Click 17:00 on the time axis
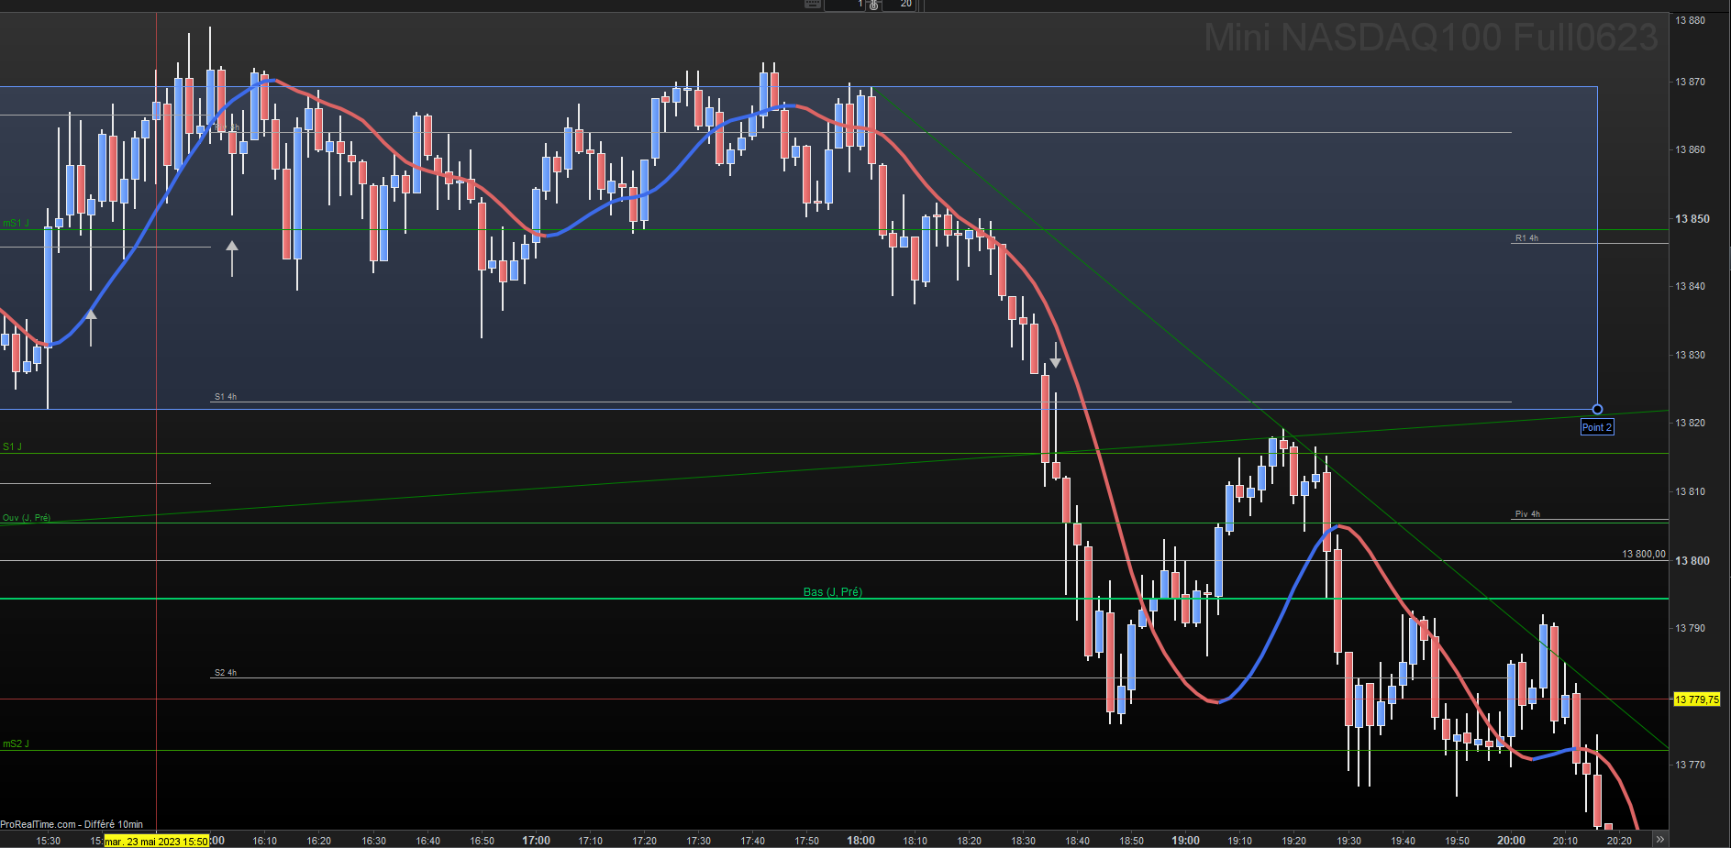 pyautogui.click(x=537, y=841)
